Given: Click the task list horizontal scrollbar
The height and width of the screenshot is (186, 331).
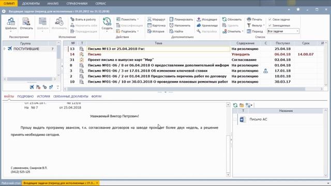Looking at the screenshot, I should [186, 89].
